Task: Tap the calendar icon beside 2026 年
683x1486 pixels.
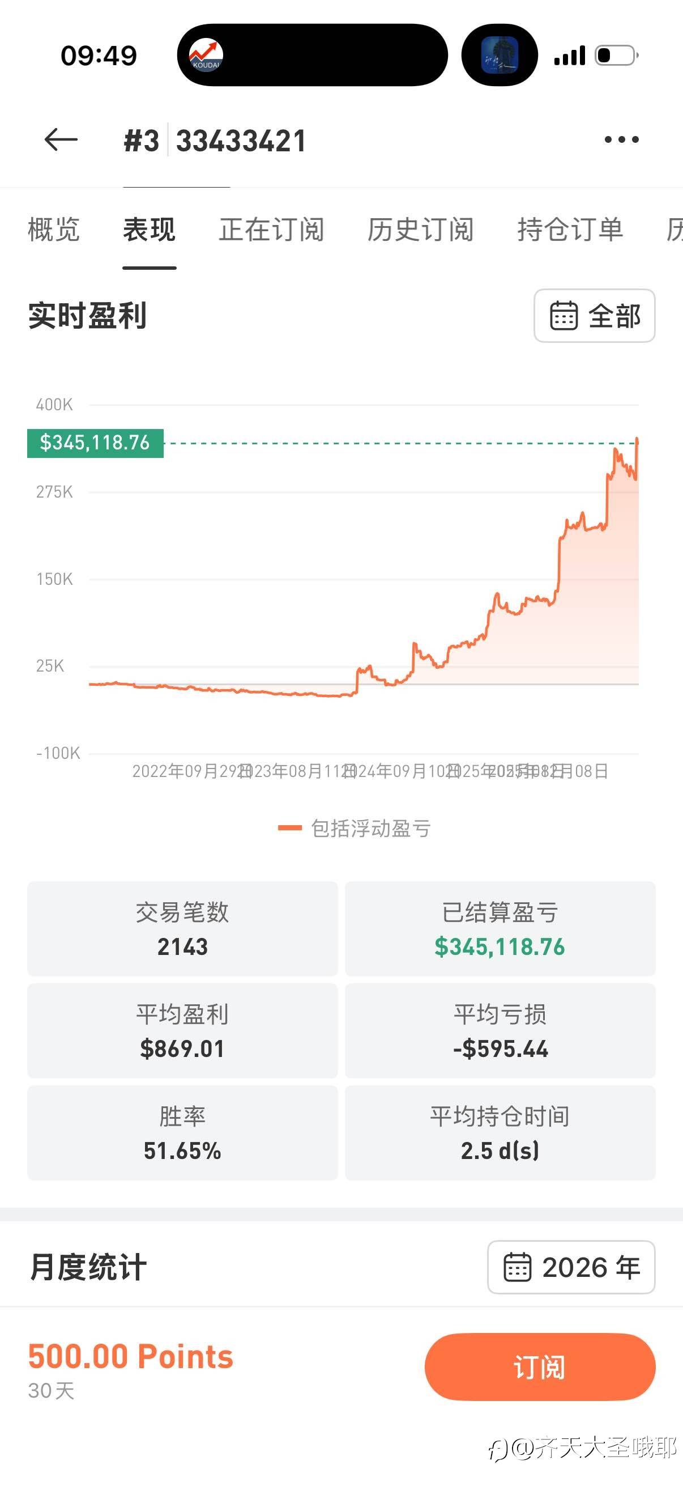Action: (517, 1267)
